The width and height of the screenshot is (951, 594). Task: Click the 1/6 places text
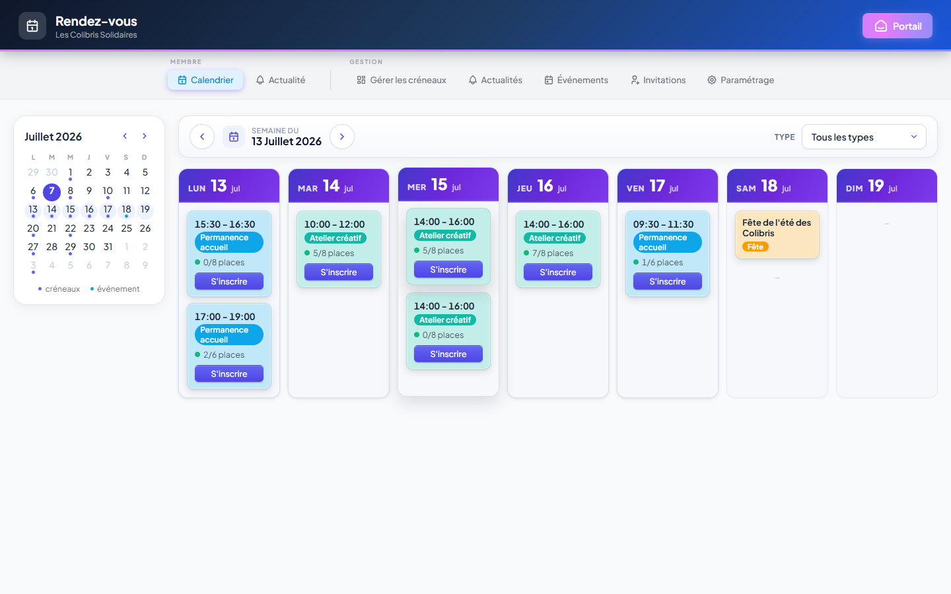pos(662,263)
